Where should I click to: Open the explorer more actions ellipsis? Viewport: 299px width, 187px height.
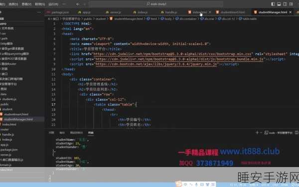pos(39,12)
